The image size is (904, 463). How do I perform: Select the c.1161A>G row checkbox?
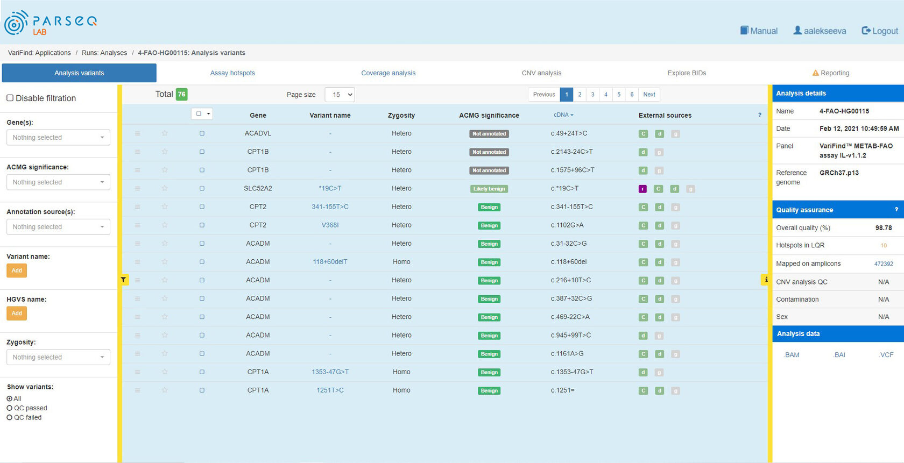(202, 353)
